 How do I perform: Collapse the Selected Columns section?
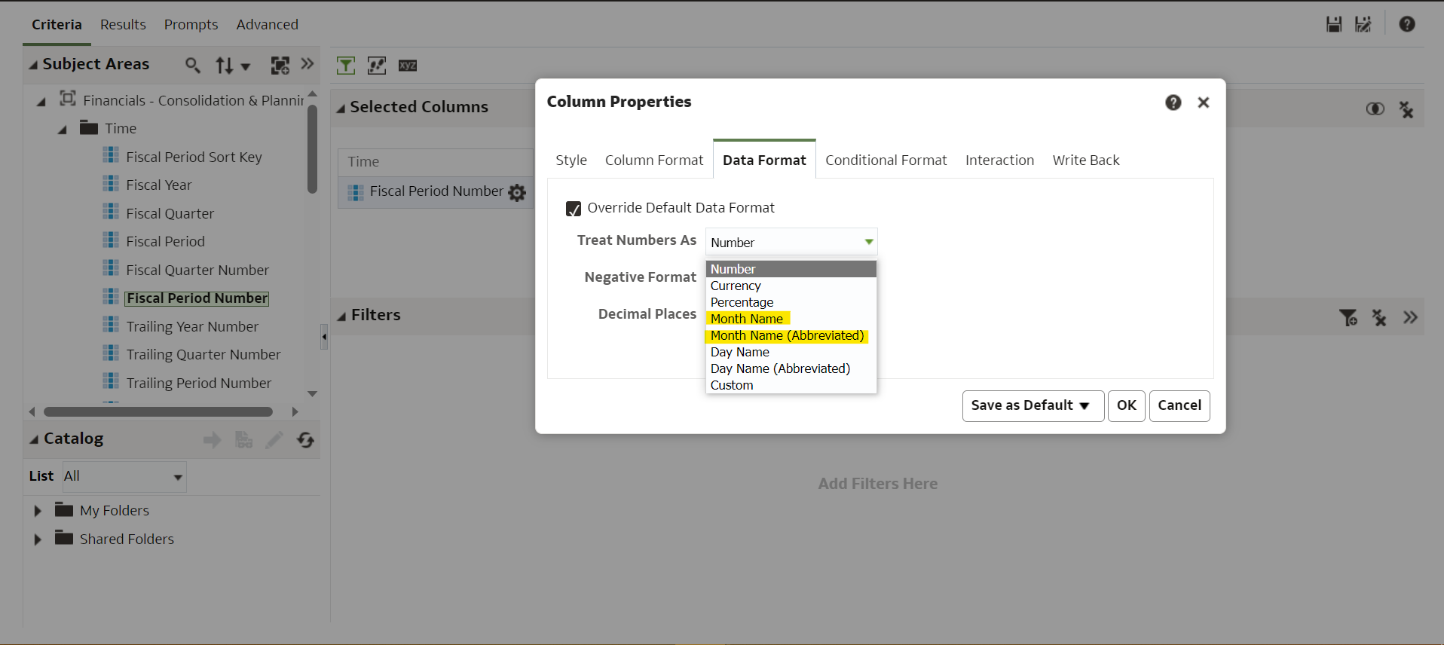pyautogui.click(x=341, y=109)
